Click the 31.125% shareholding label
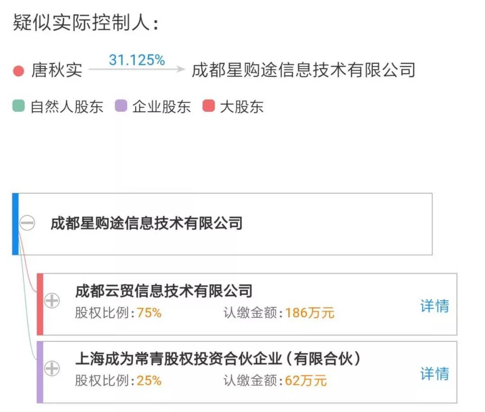The image size is (485, 412). click(x=137, y=59)
